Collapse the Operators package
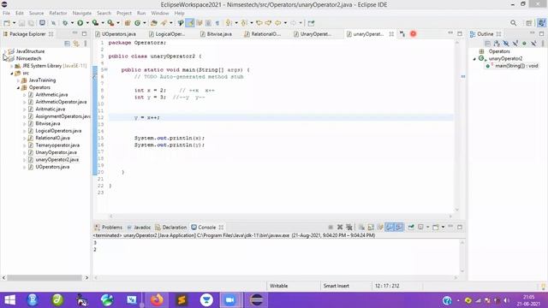The width and height of the screenshot is (548, 308). pos(18,87)
